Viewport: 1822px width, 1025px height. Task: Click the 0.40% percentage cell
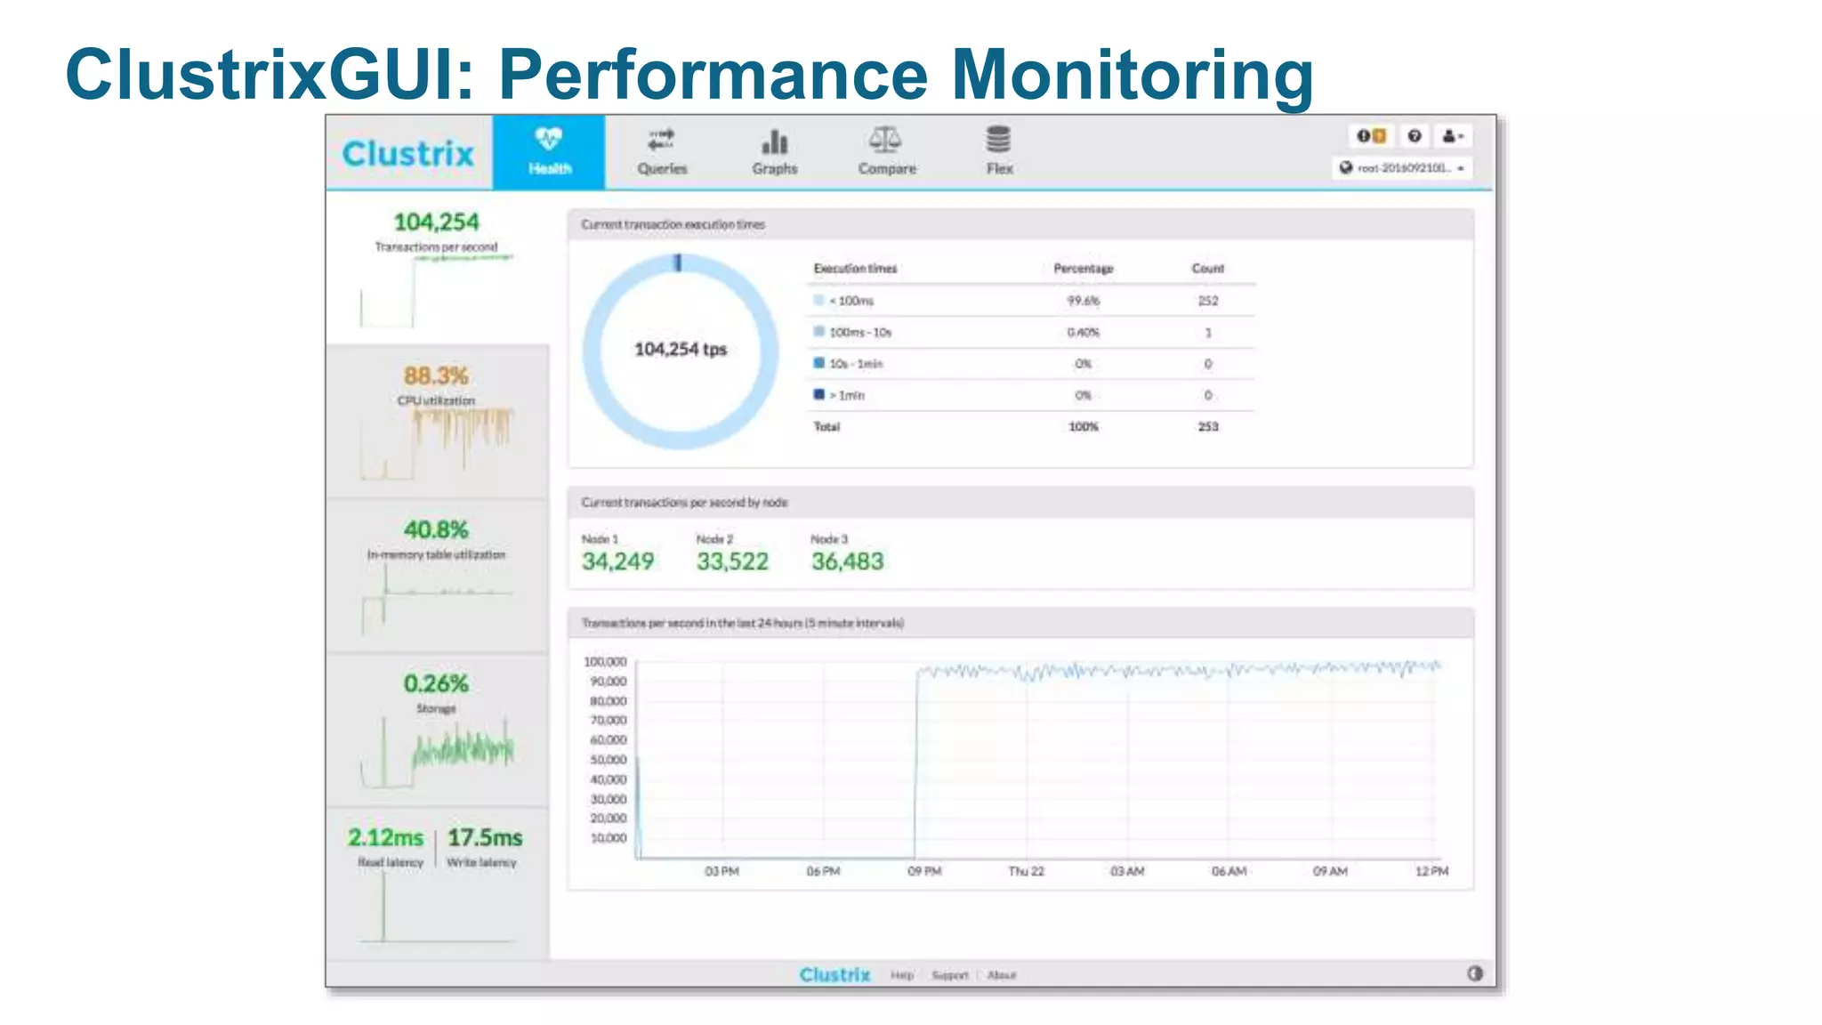pos(1083,332)
